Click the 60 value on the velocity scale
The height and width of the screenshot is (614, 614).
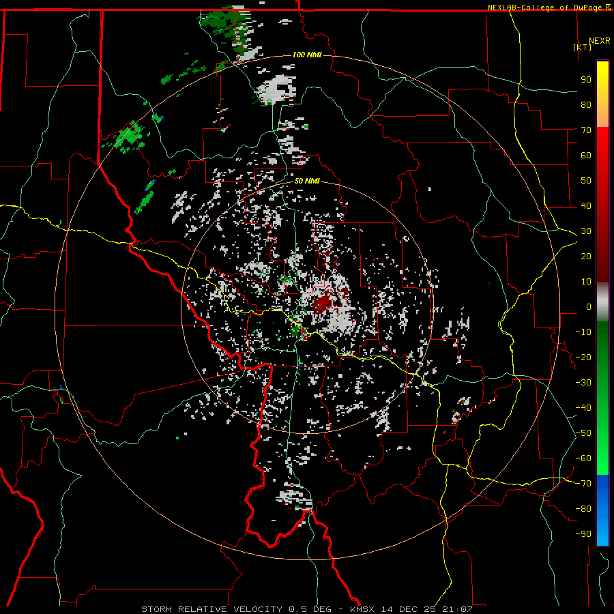[586, 155]
